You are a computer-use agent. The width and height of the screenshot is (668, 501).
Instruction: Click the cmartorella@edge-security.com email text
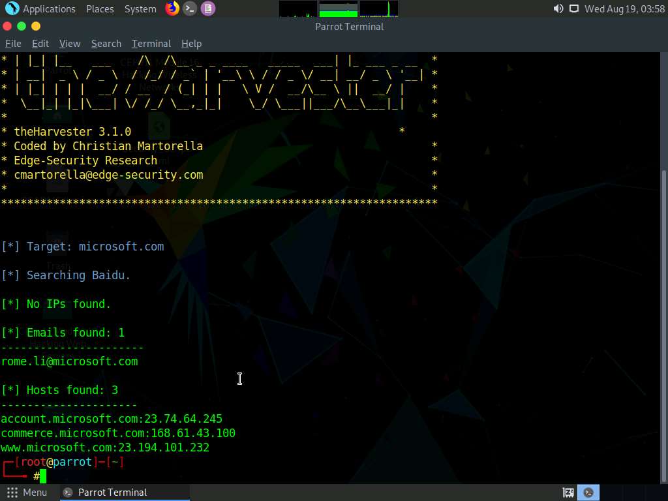(x=108, y=175)
